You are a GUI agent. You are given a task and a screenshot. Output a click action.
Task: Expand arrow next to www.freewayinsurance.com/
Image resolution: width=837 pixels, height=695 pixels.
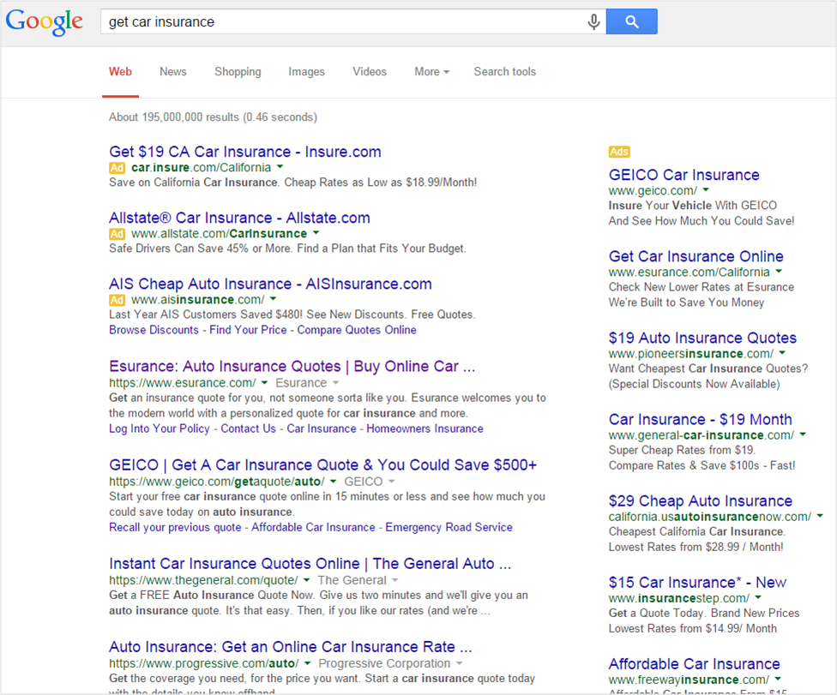(x=778, y=679)
